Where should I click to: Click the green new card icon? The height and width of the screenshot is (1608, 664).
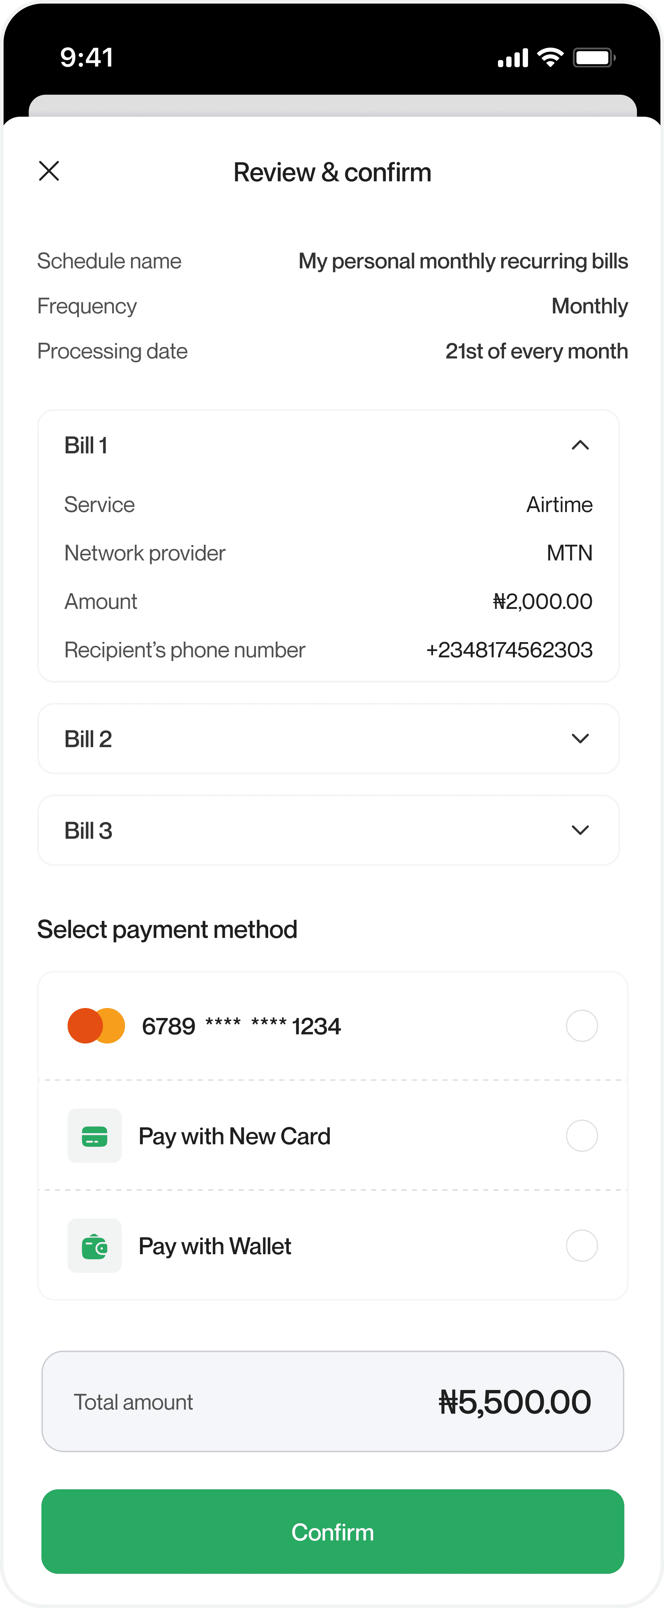pyautogui.click(x=94, y=1136)
